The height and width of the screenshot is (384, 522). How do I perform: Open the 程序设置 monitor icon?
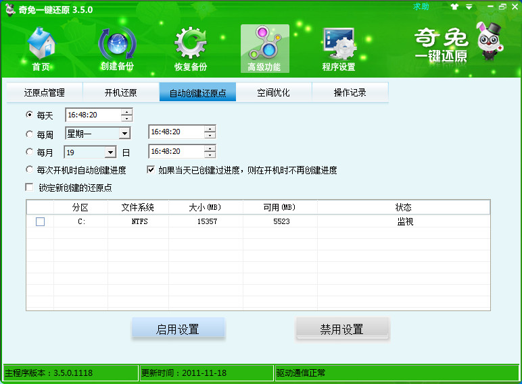pyautogui.click(x=339, y=49)
